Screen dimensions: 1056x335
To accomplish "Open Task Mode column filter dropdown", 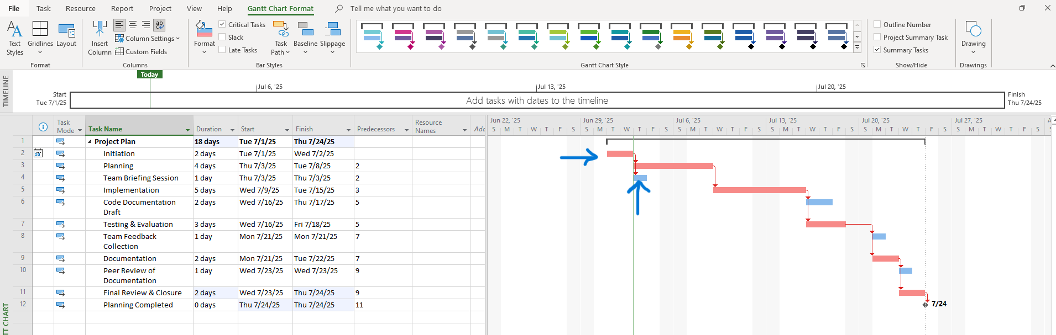I will coord(80,130).
